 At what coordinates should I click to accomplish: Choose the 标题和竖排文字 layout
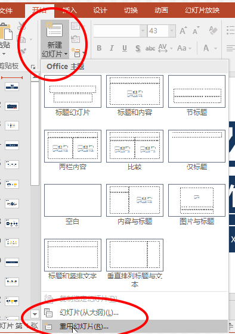click(73, 259)
